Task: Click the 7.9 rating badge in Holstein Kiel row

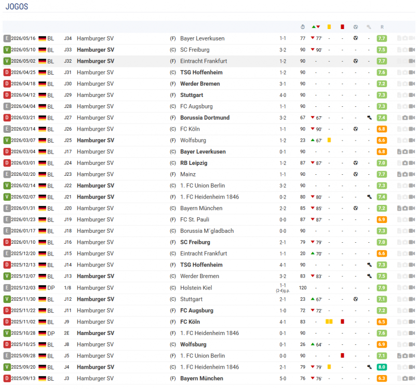Action: [382, 288]
